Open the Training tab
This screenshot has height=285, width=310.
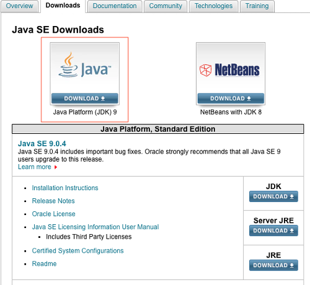tap(257, 6)
